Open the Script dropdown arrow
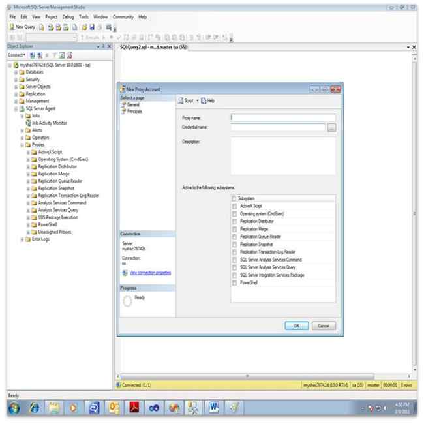Viewport: 424px width, 424px height. click(x=198, y=101)
